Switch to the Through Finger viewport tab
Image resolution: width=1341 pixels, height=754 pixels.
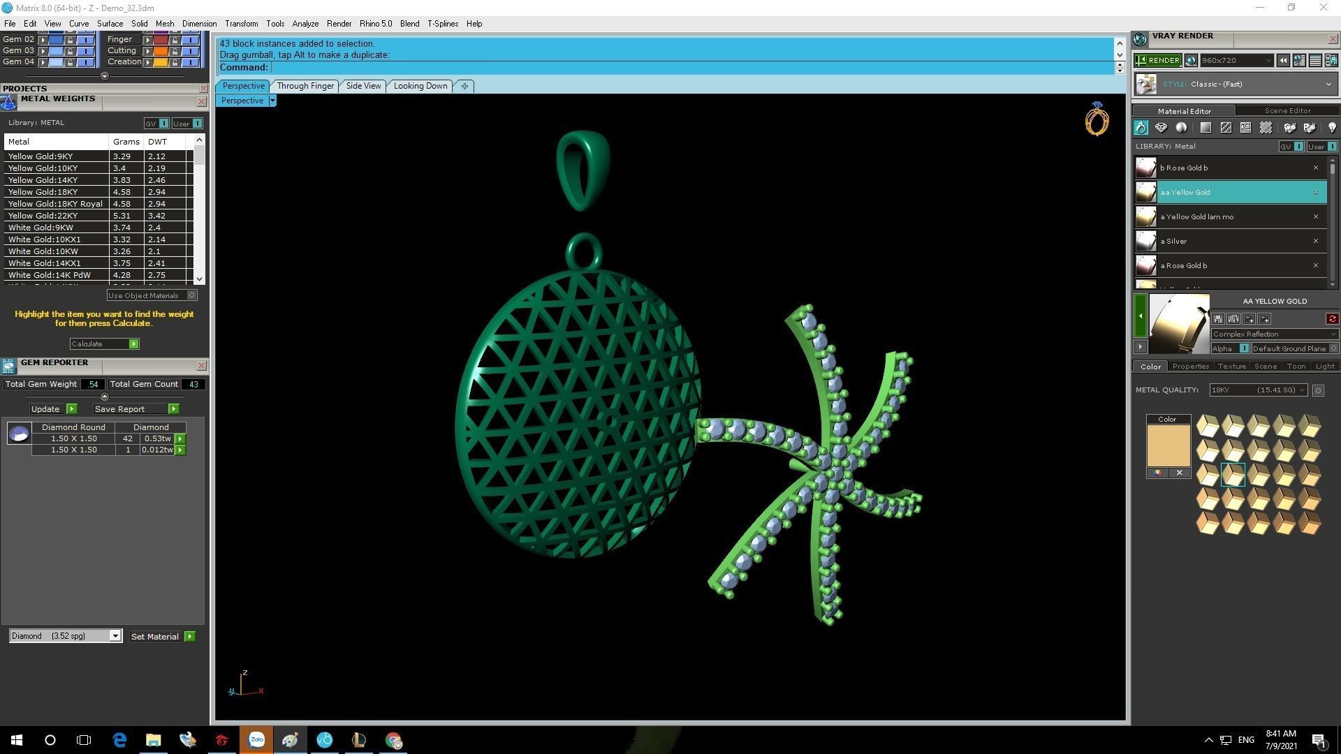[305, 86]
